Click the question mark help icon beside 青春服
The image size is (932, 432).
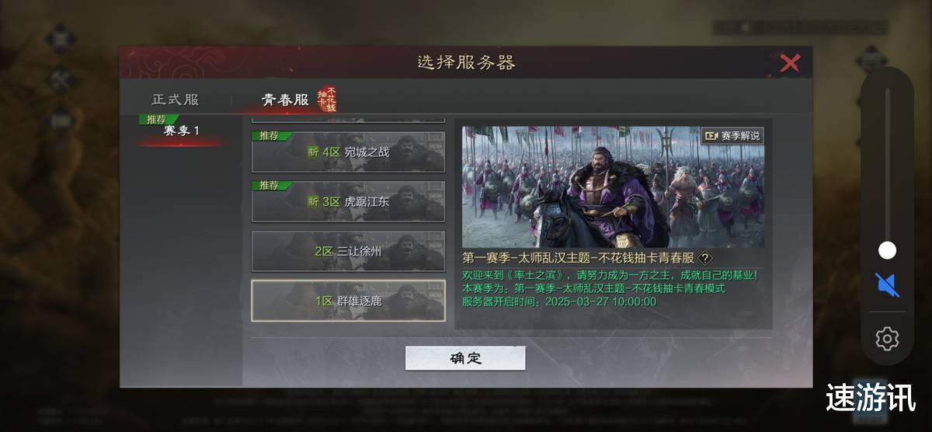[704, 258]
